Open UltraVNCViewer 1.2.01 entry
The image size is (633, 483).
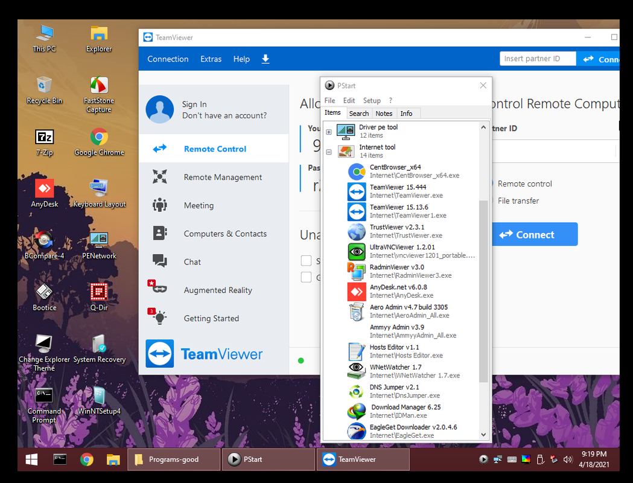click(x=411, y=251)
